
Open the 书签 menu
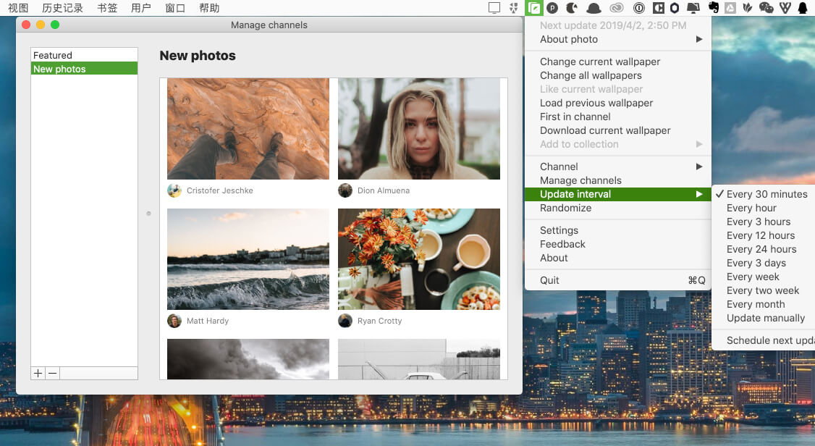(x=107, y=8)
